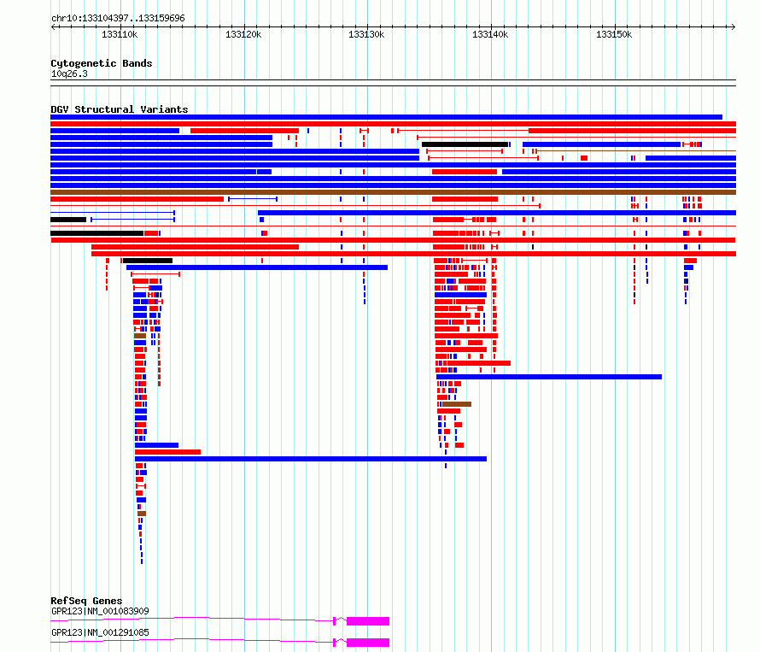
Task: Select the long blue variant bar ending near 133154k
Action: coord(549,377)
